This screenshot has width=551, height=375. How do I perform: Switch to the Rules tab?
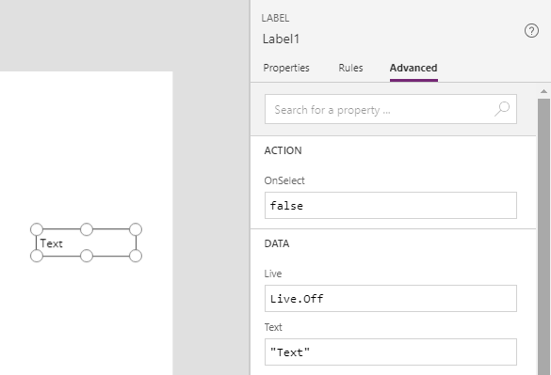350,68
